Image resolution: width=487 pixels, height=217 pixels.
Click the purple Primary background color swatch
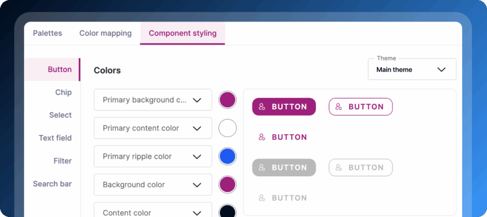click(x=227, y=100)
